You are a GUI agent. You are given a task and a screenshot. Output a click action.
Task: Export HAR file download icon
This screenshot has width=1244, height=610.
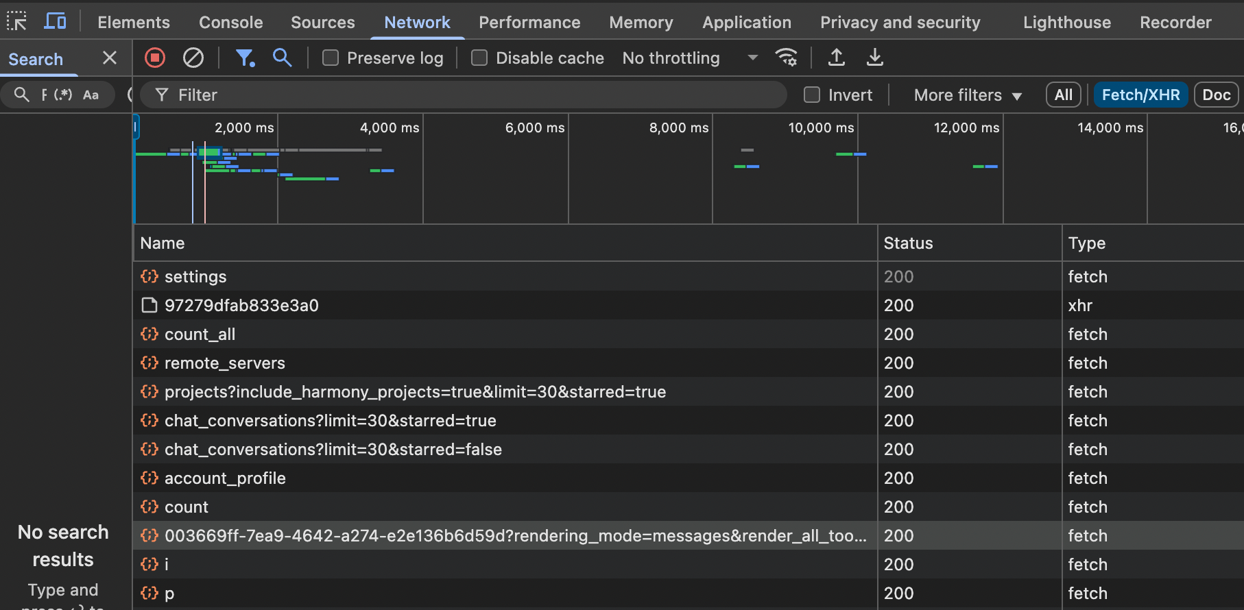pos(875,58)
